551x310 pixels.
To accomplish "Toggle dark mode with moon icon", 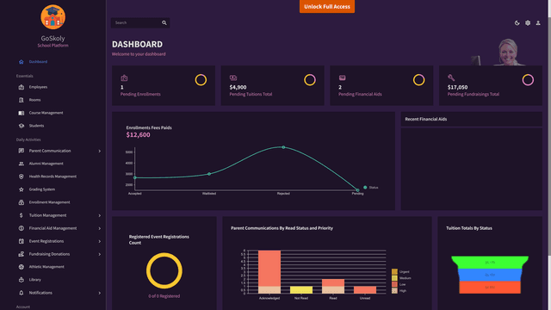I will click(517, 23).
